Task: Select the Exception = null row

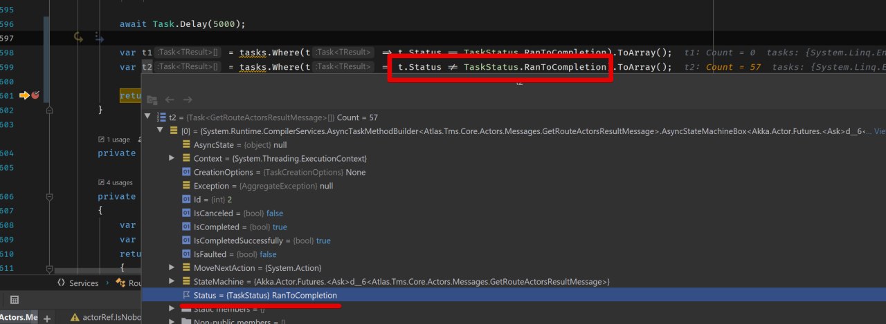Action: tap(514, 186)
